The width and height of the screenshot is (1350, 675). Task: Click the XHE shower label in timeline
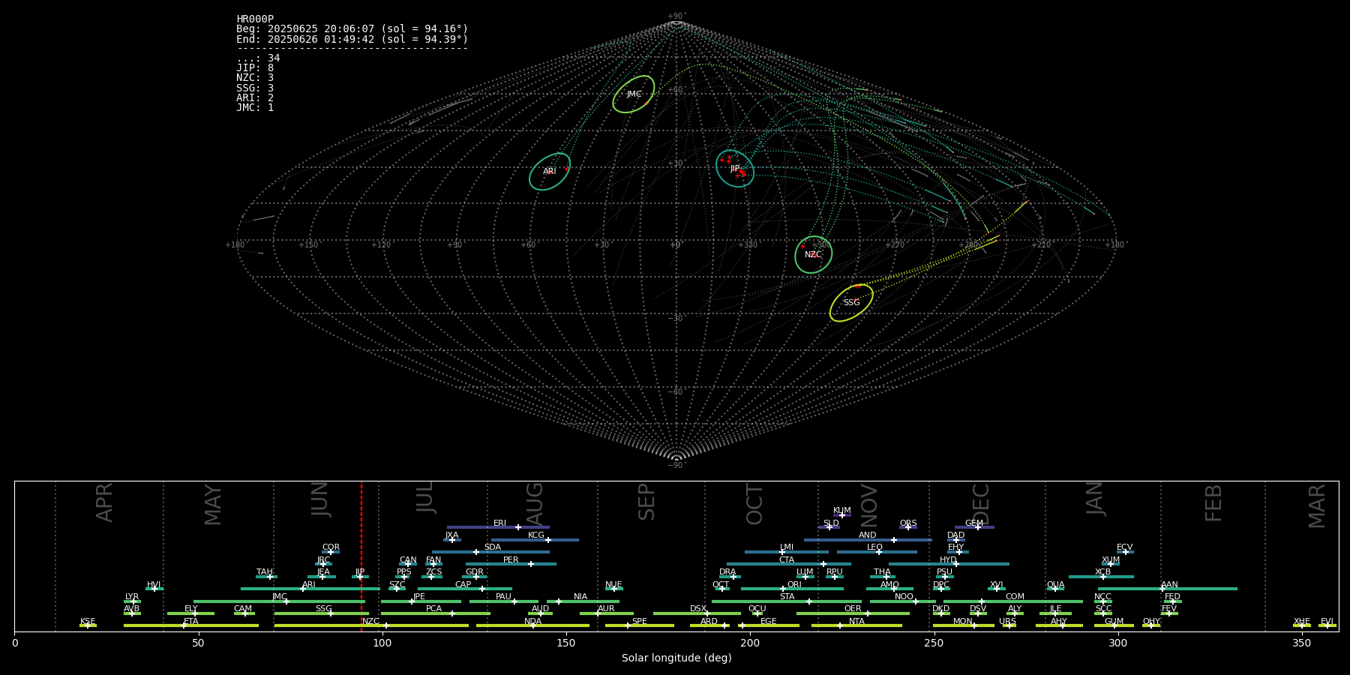coord(1302,622)
